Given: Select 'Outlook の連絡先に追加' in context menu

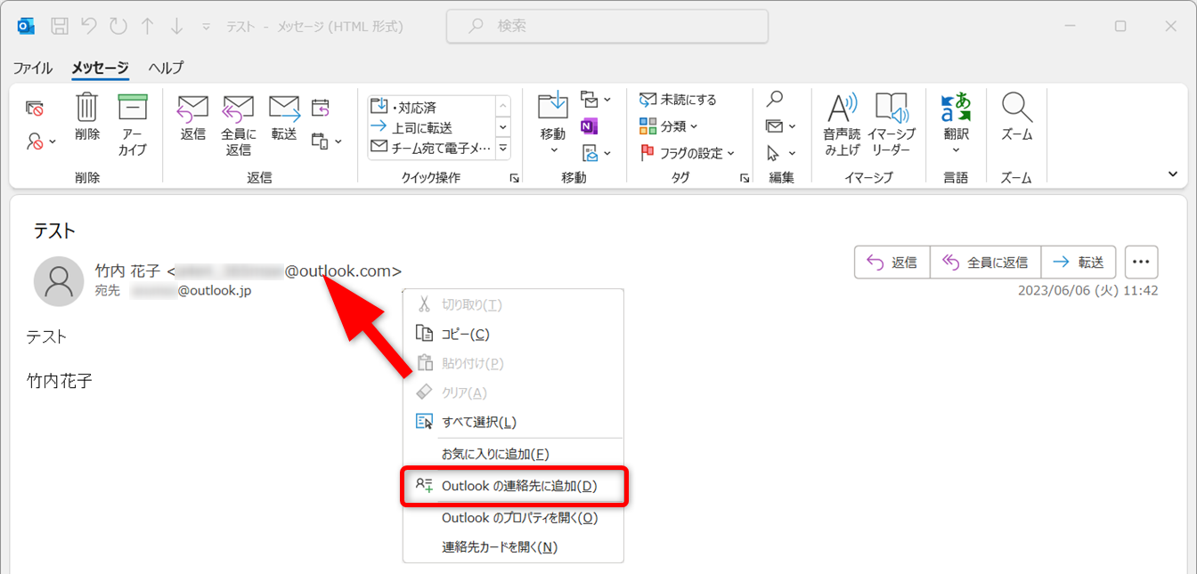Looking at the screenshot, I should coord(517,486).
